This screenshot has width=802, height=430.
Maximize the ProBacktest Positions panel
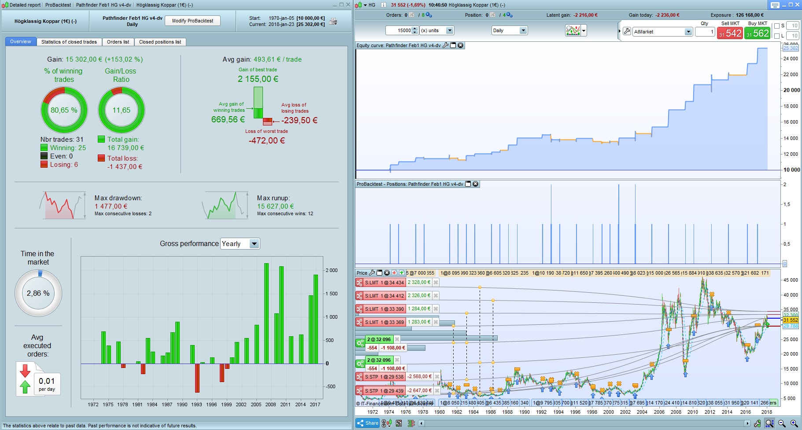coord(468,184)
